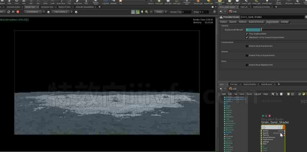
Task: Expand Settings group on shader node
Action: click(266, 142)
